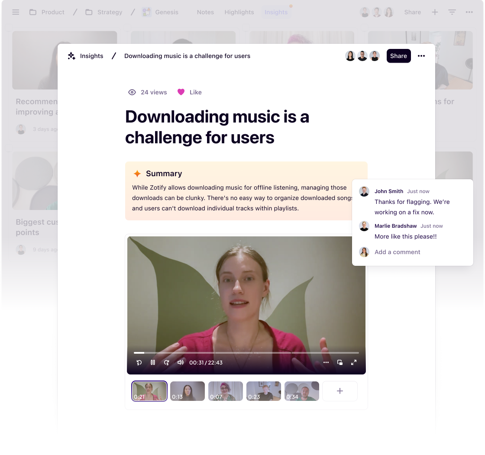Rewind the video with the skip-back icon
This screenshot has width=485, height=455.
139,362
